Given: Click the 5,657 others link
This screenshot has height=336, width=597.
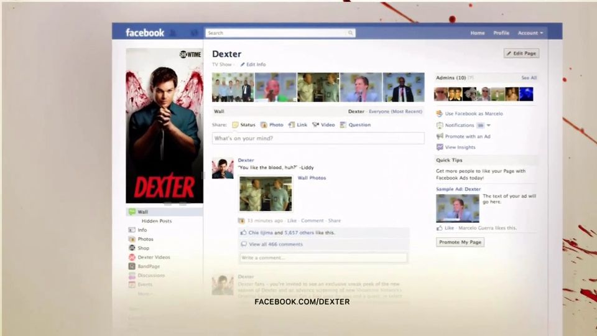Looking at the screenshot, I should click(299, 232).
